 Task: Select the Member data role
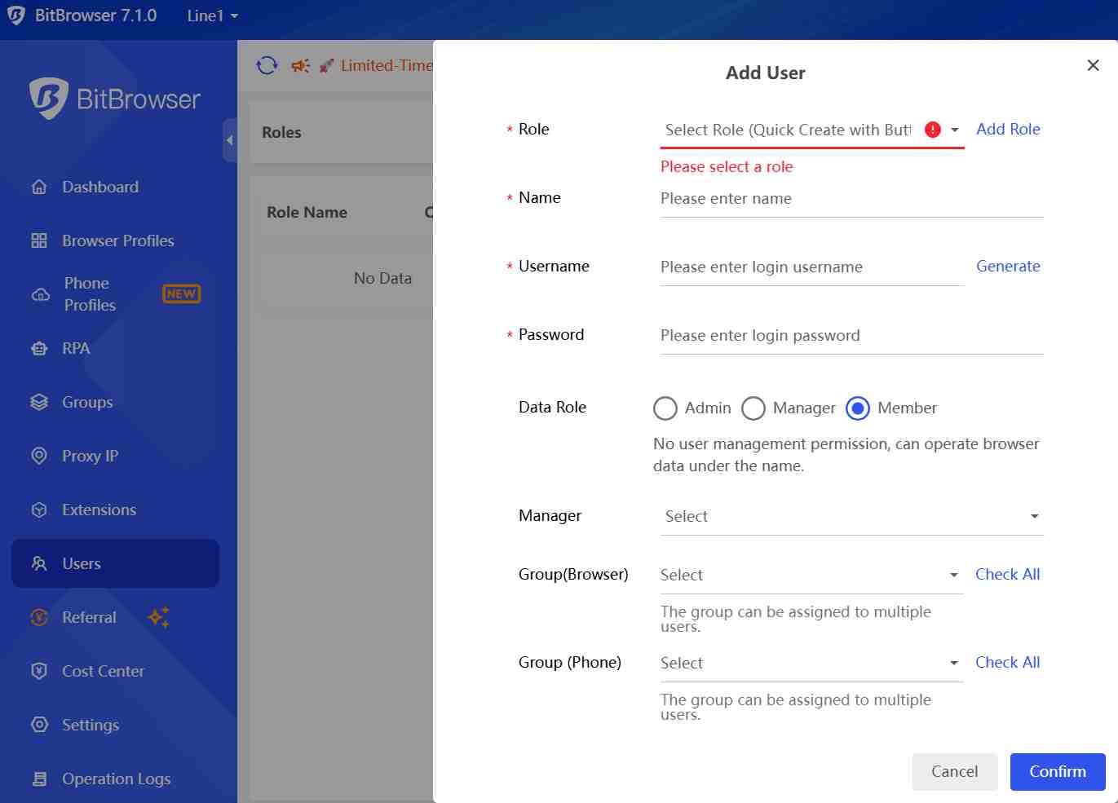click(858, 408)
